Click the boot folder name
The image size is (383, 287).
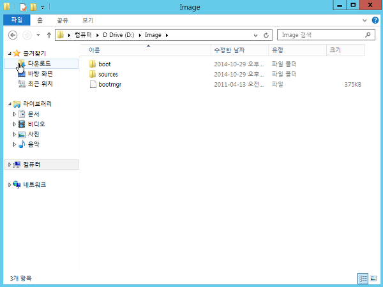click(x=105, y=64)
